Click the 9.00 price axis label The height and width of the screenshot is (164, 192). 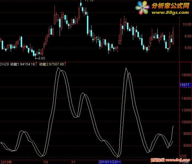pos(188,48)
